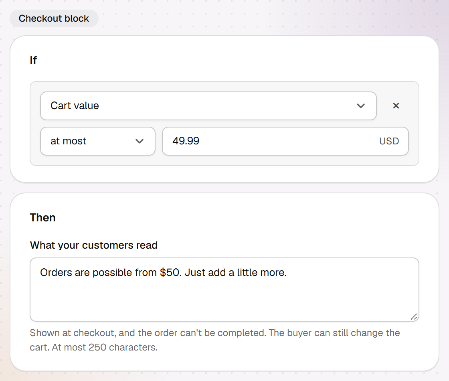Image resolution: width=449 pixels, height=381 pixels.
Task: Remove the Cart value condition with the X
Action: coord(396,106)
